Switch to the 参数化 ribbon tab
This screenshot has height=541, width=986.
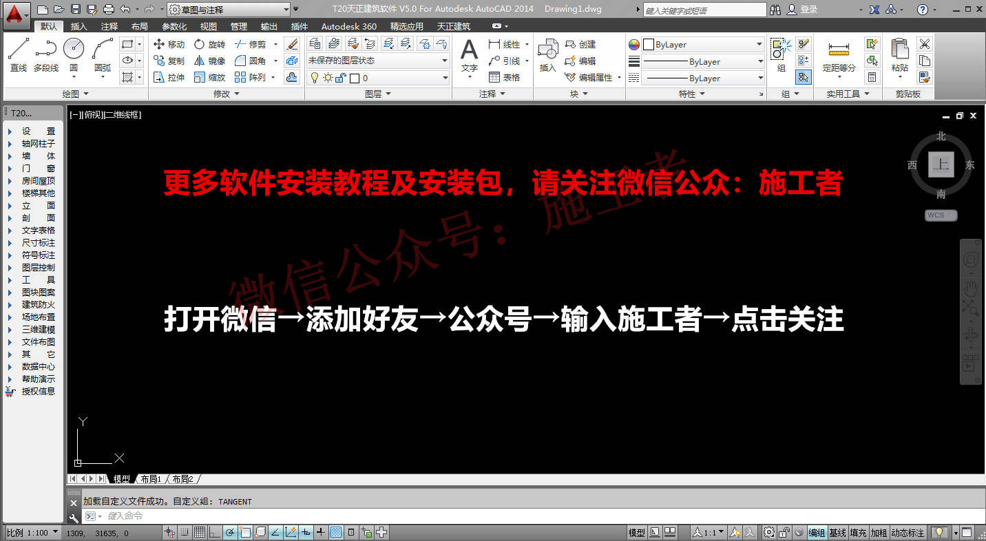pyautogui.click(x=174, y=26)
